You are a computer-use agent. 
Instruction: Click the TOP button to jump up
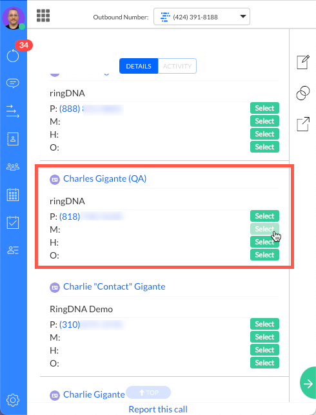[148, 392]
